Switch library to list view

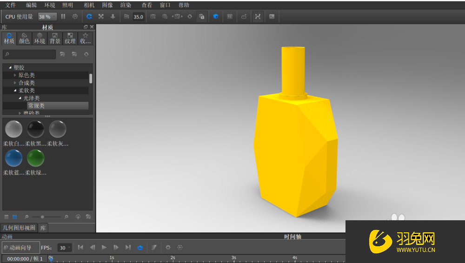pos(7,217)
